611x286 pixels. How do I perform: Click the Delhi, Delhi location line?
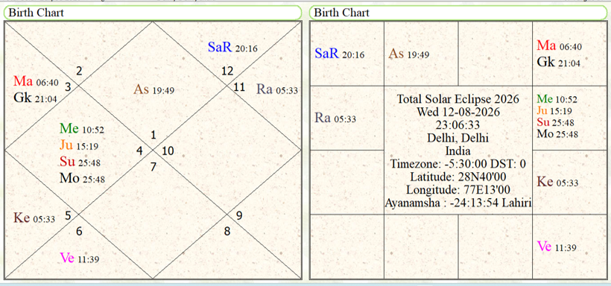[x=458, y=138]
